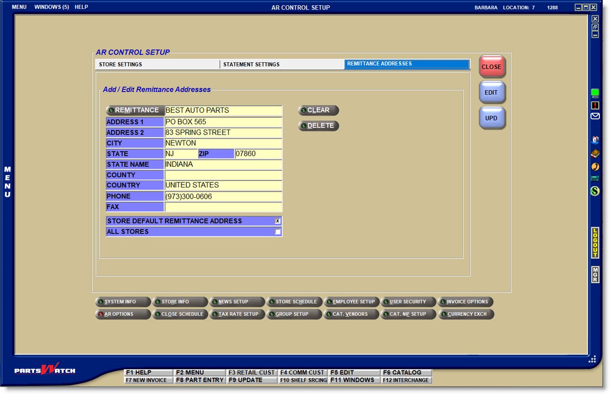Image resolution: width=610 pixels, height=394 pixels.
Task: Open the teal calculator icon
Action: 595,179
